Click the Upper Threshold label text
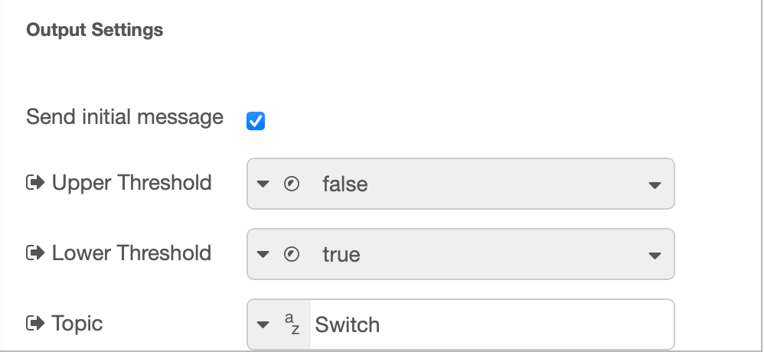The height and width of the screenshot is (352, 764). (132, 183)
